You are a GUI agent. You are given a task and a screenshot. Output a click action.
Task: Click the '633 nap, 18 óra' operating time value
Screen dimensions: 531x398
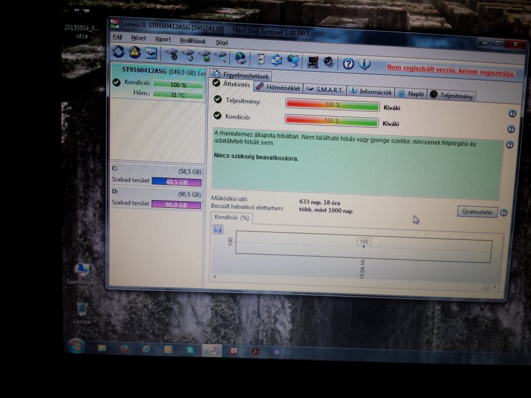pos(319,202)
